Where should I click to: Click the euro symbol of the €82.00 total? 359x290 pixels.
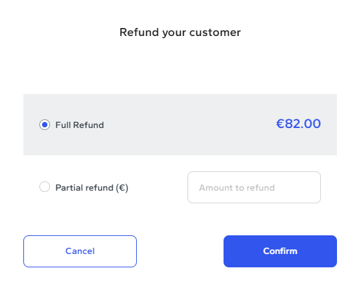[280, 124]
